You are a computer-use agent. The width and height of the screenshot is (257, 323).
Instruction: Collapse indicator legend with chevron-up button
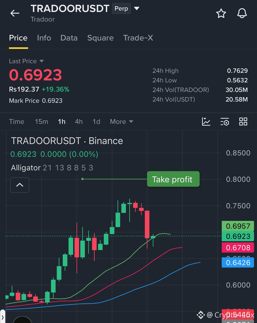(x=20, y=185)
